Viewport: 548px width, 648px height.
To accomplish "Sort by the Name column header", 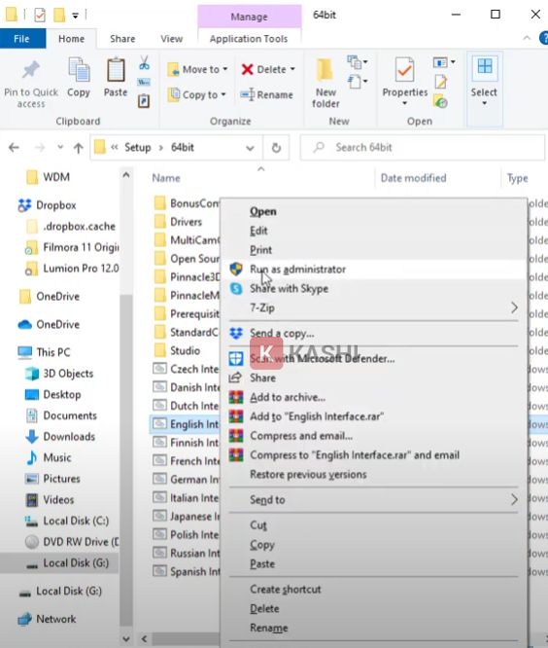I will (166, 178).
